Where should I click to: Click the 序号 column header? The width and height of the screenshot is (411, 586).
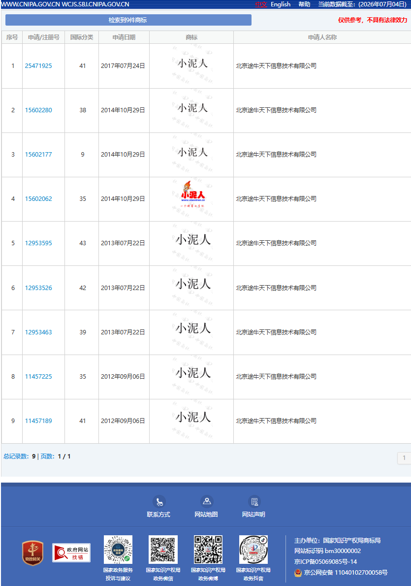pyautogui.click(x=12, y=37)
